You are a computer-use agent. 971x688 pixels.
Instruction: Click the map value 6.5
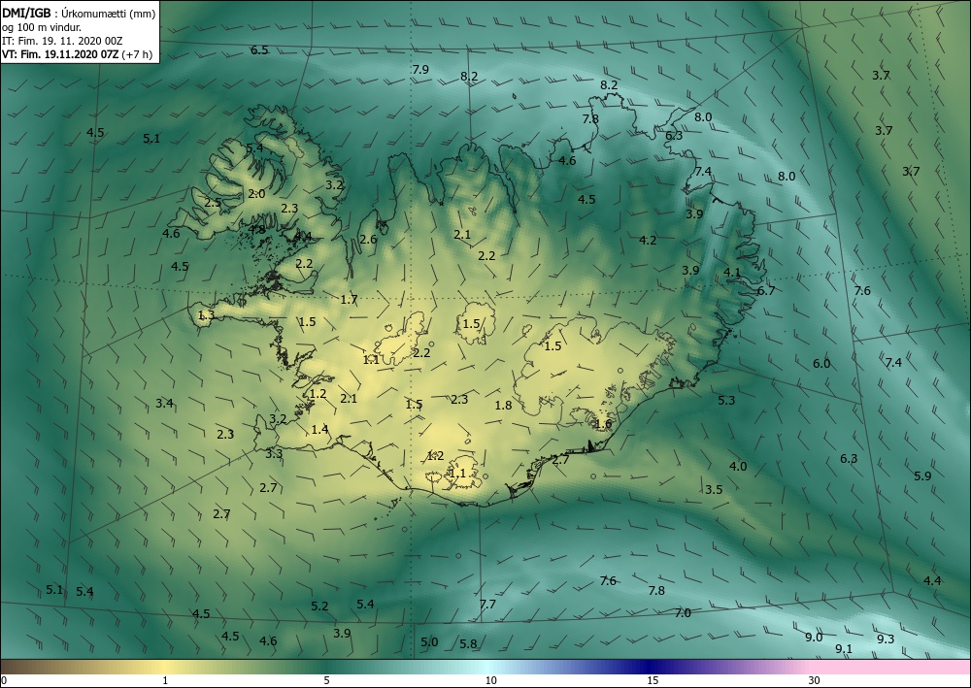click(x=259, y=50)
